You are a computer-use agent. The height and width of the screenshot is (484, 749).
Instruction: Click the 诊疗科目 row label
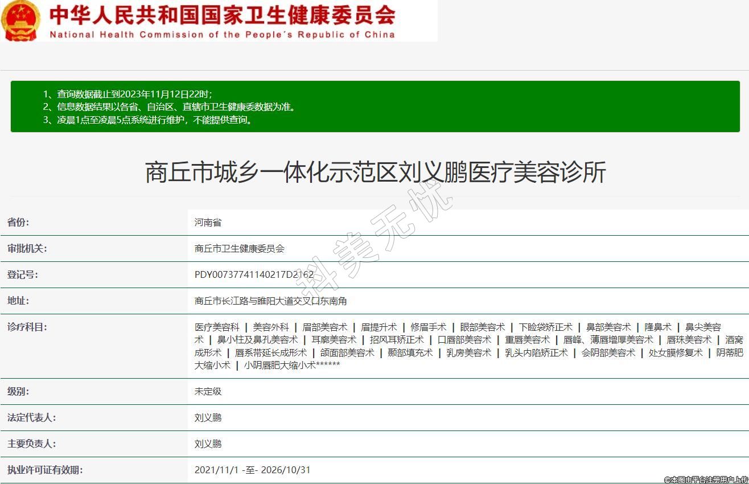(27, 327)
